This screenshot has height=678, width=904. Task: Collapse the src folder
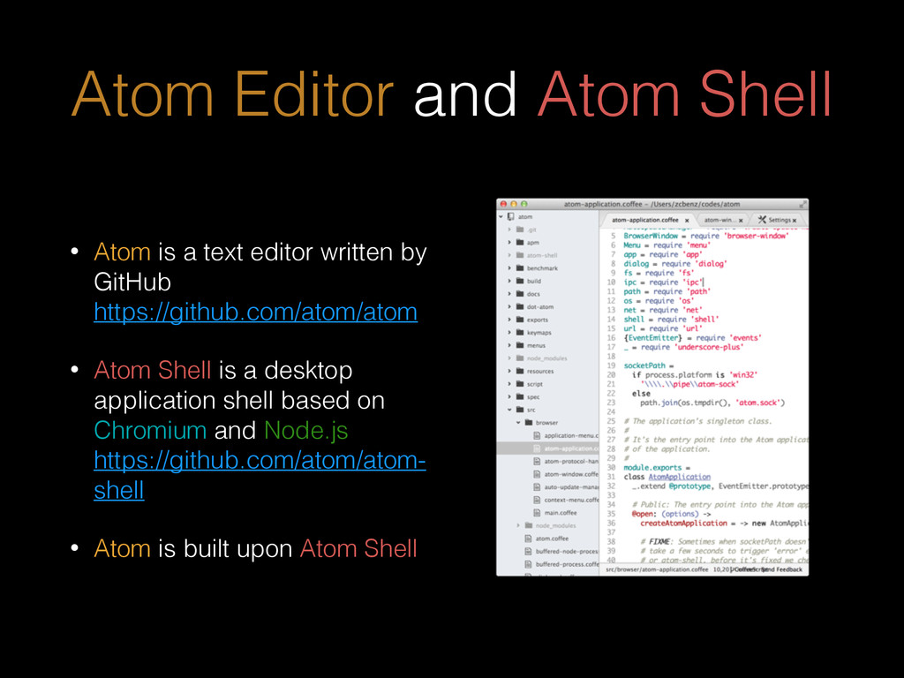pyautogui.click(x=509, y=410)
